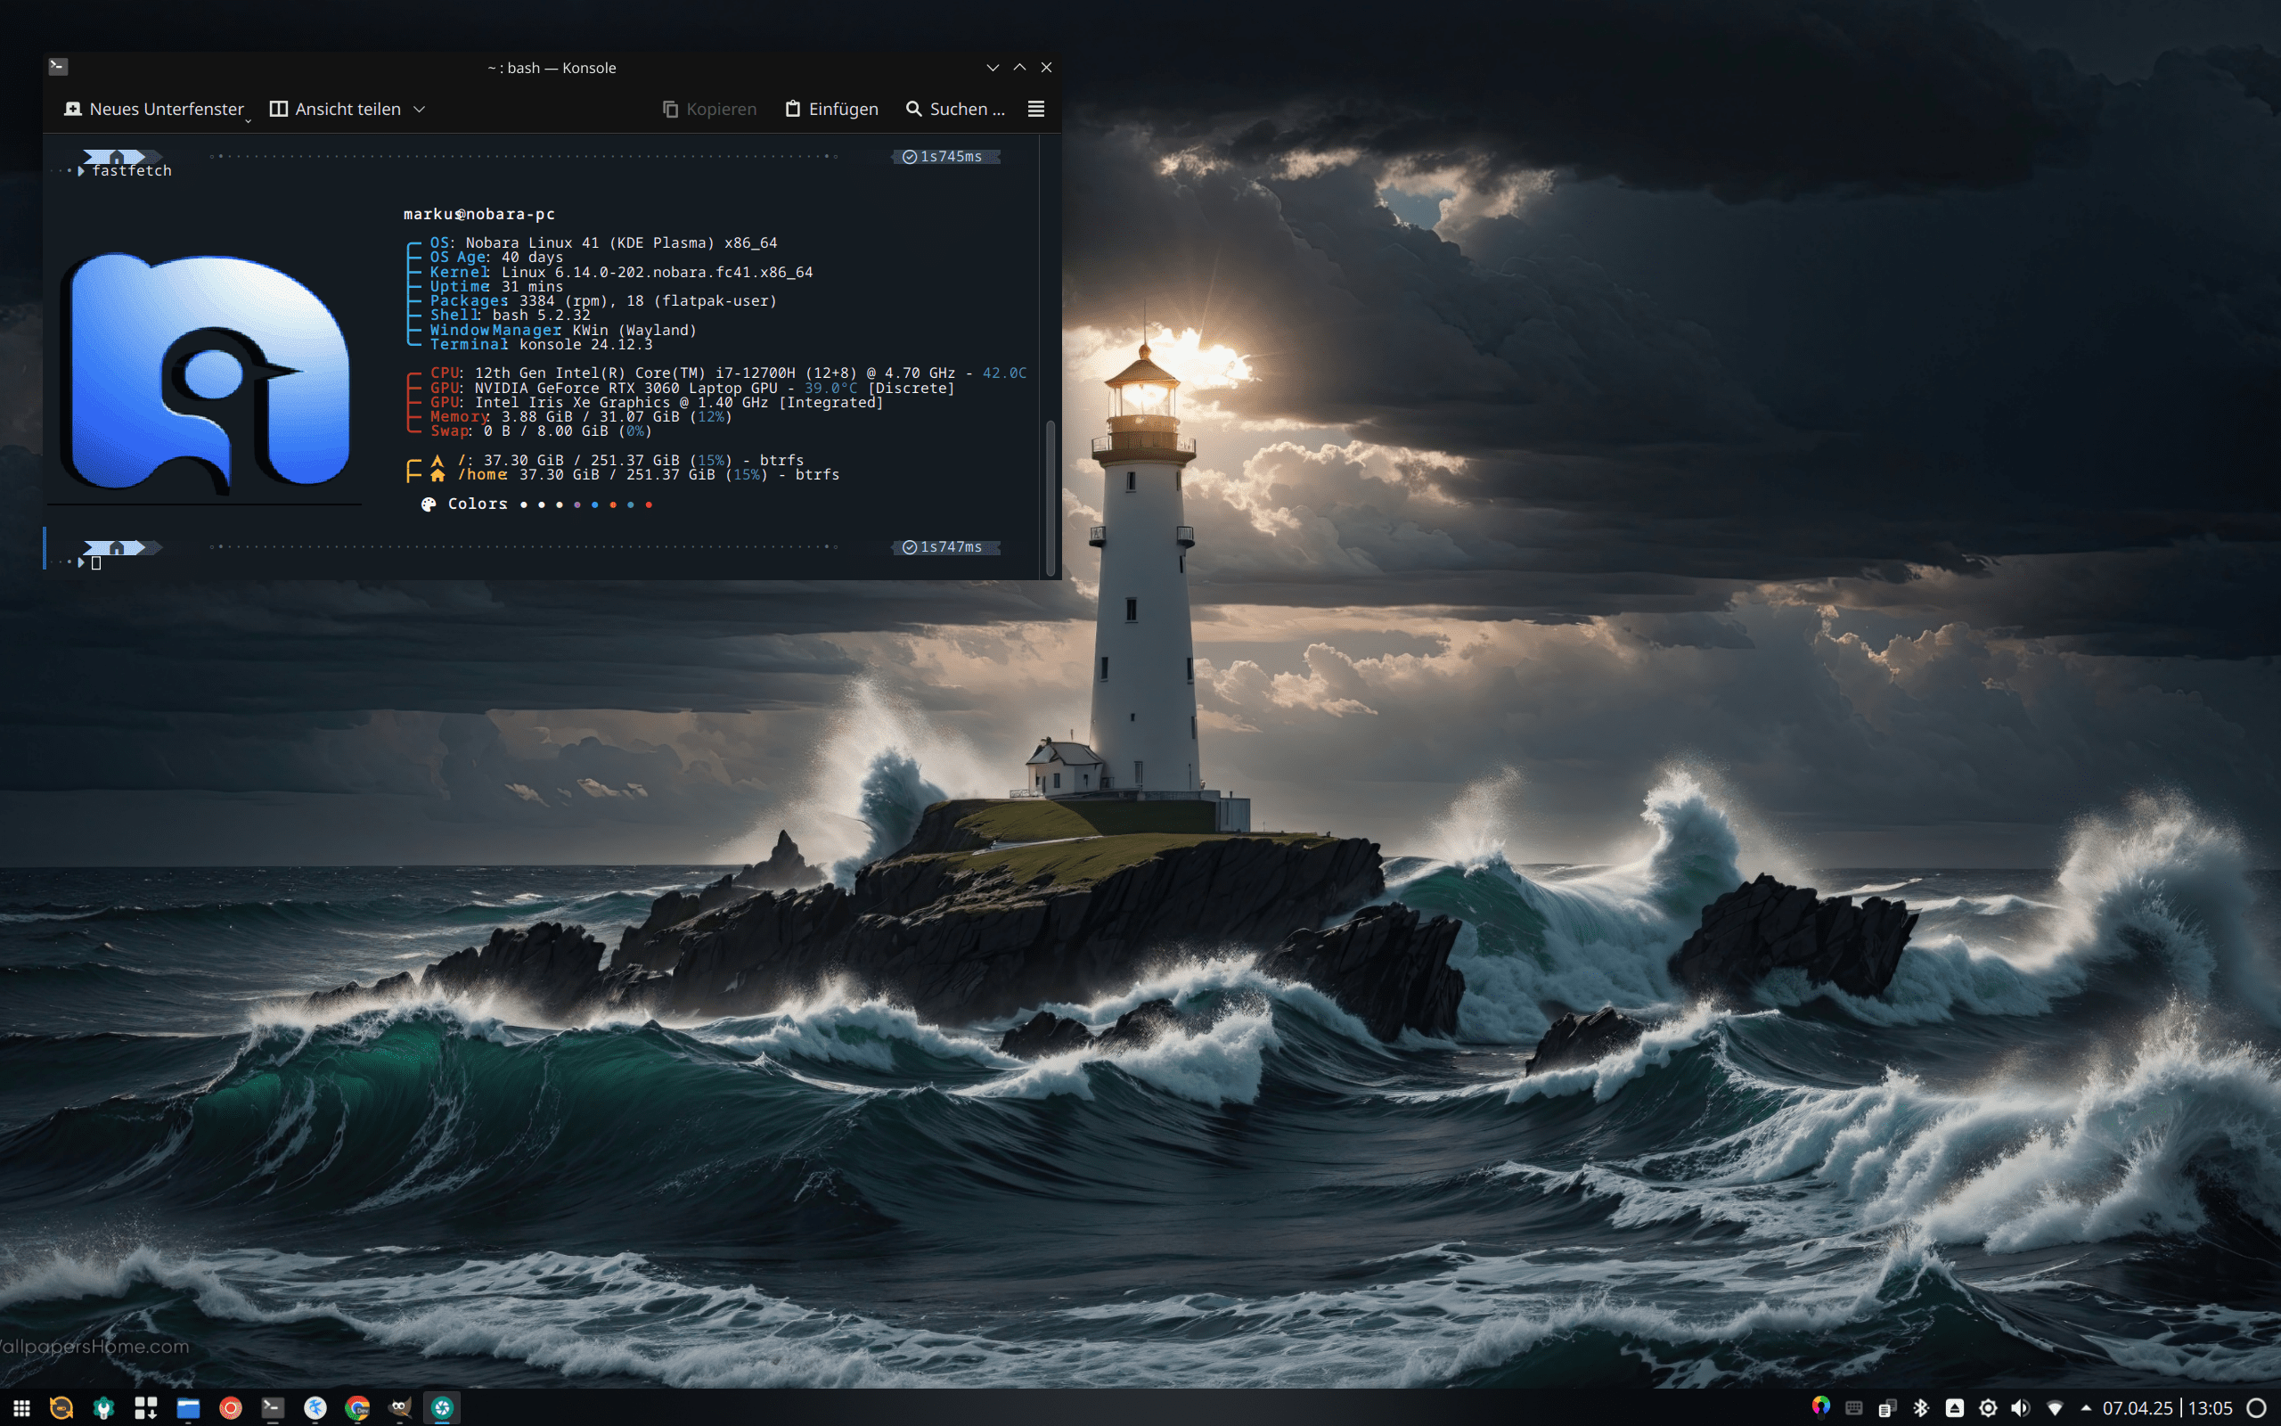This screenshot has width=2281, height=1426.
Task: Open Chrome Dev from the taskbar
Action: (357, 1408)
